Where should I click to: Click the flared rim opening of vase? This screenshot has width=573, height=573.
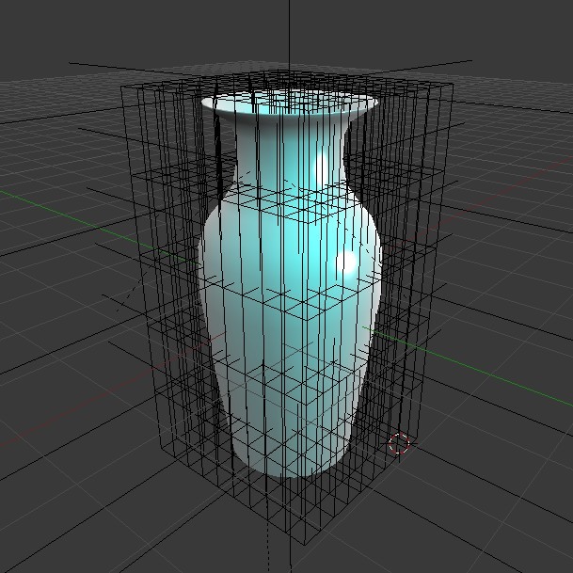coord(290,103)
